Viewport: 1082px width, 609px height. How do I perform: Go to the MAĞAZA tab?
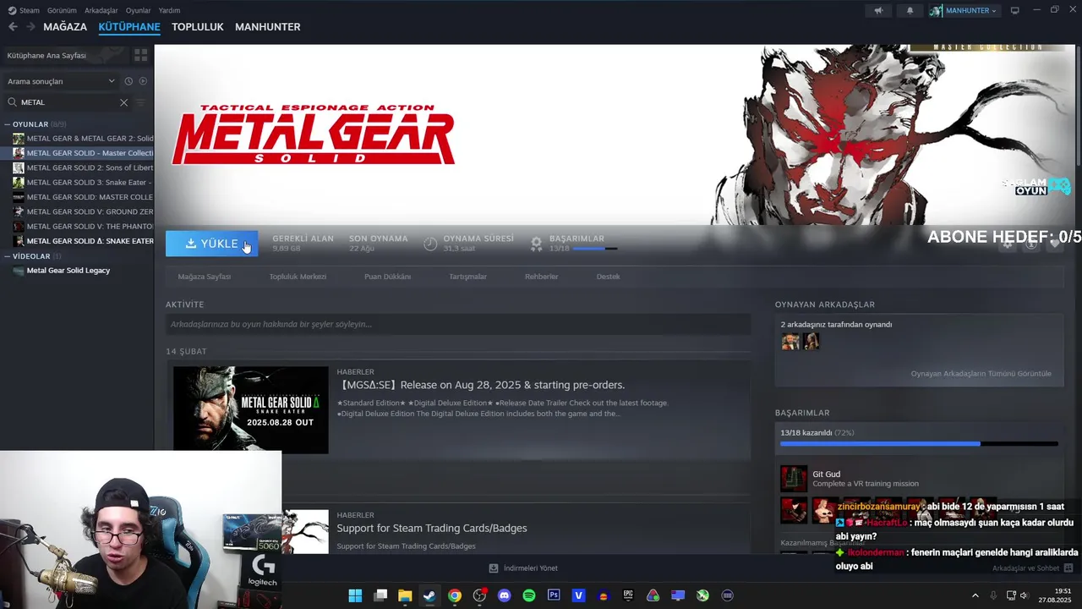65,27
